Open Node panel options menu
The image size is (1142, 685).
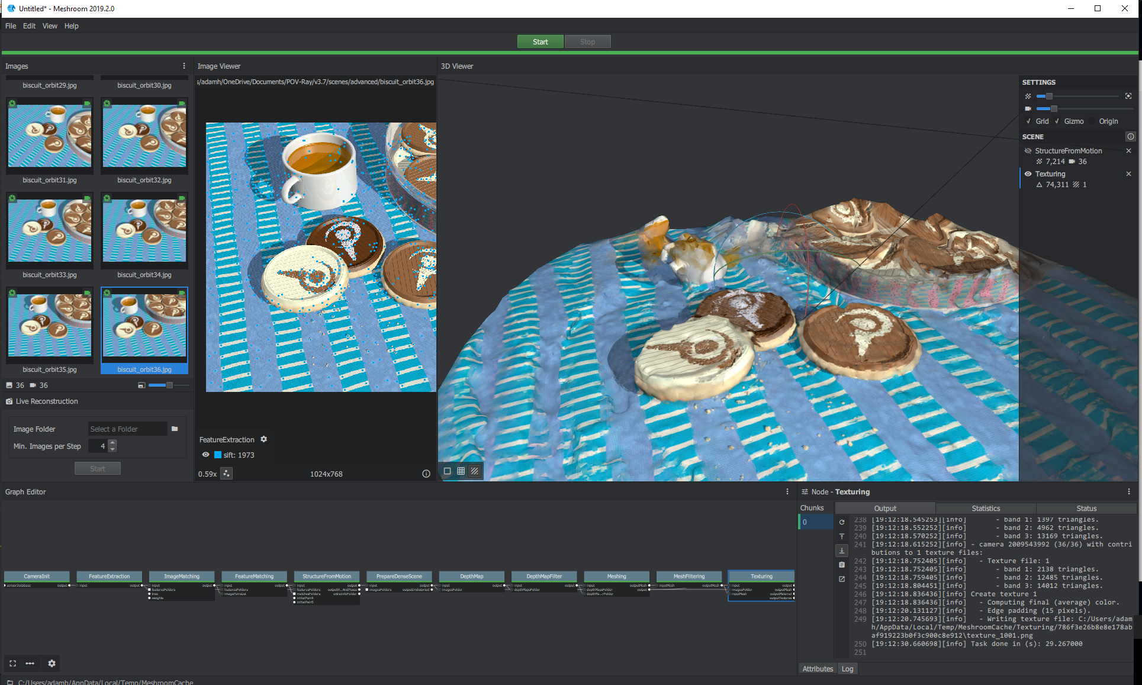coord(1128,491)
